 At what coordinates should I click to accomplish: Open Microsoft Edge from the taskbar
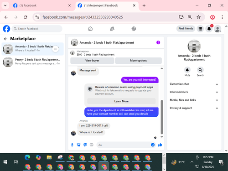(27, 158)
